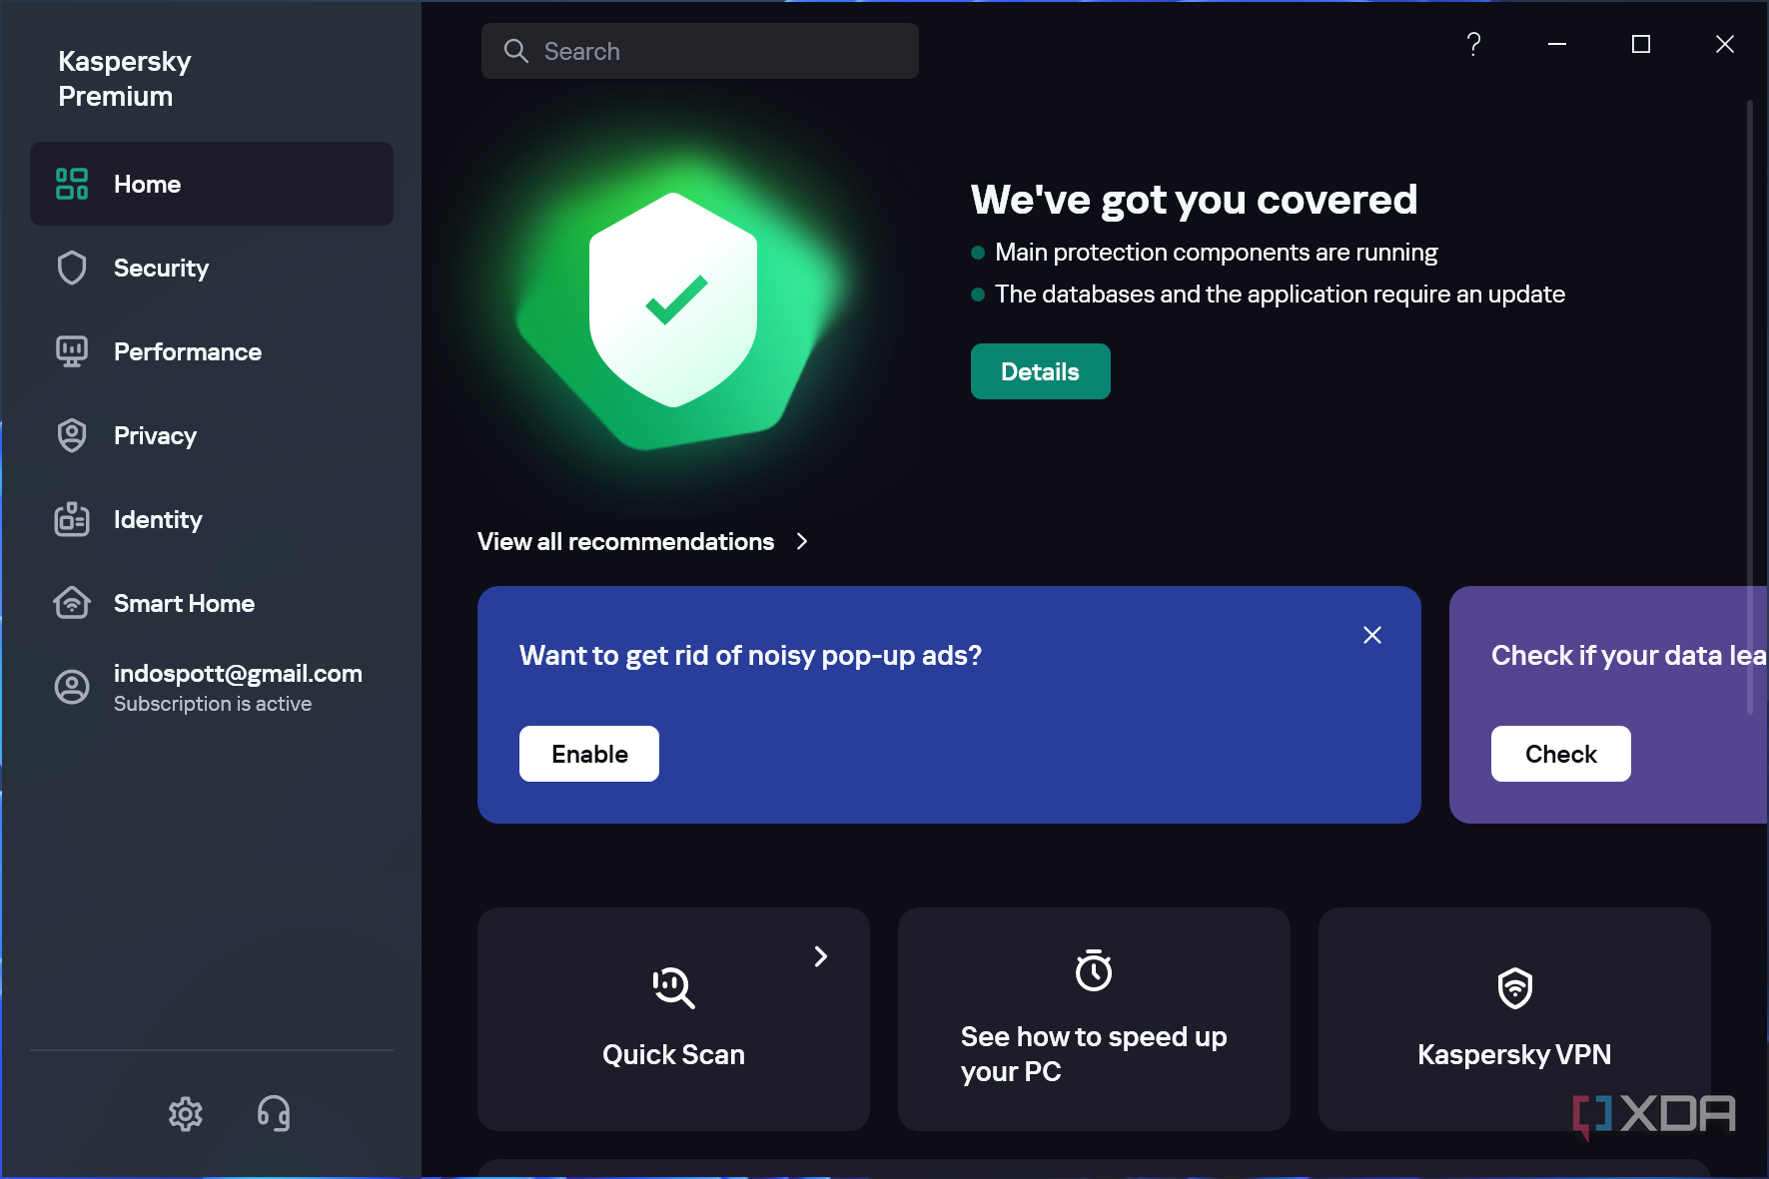Click the Security shield icon
This screenshot has height=1179, width=1769.
click(72, 268)
